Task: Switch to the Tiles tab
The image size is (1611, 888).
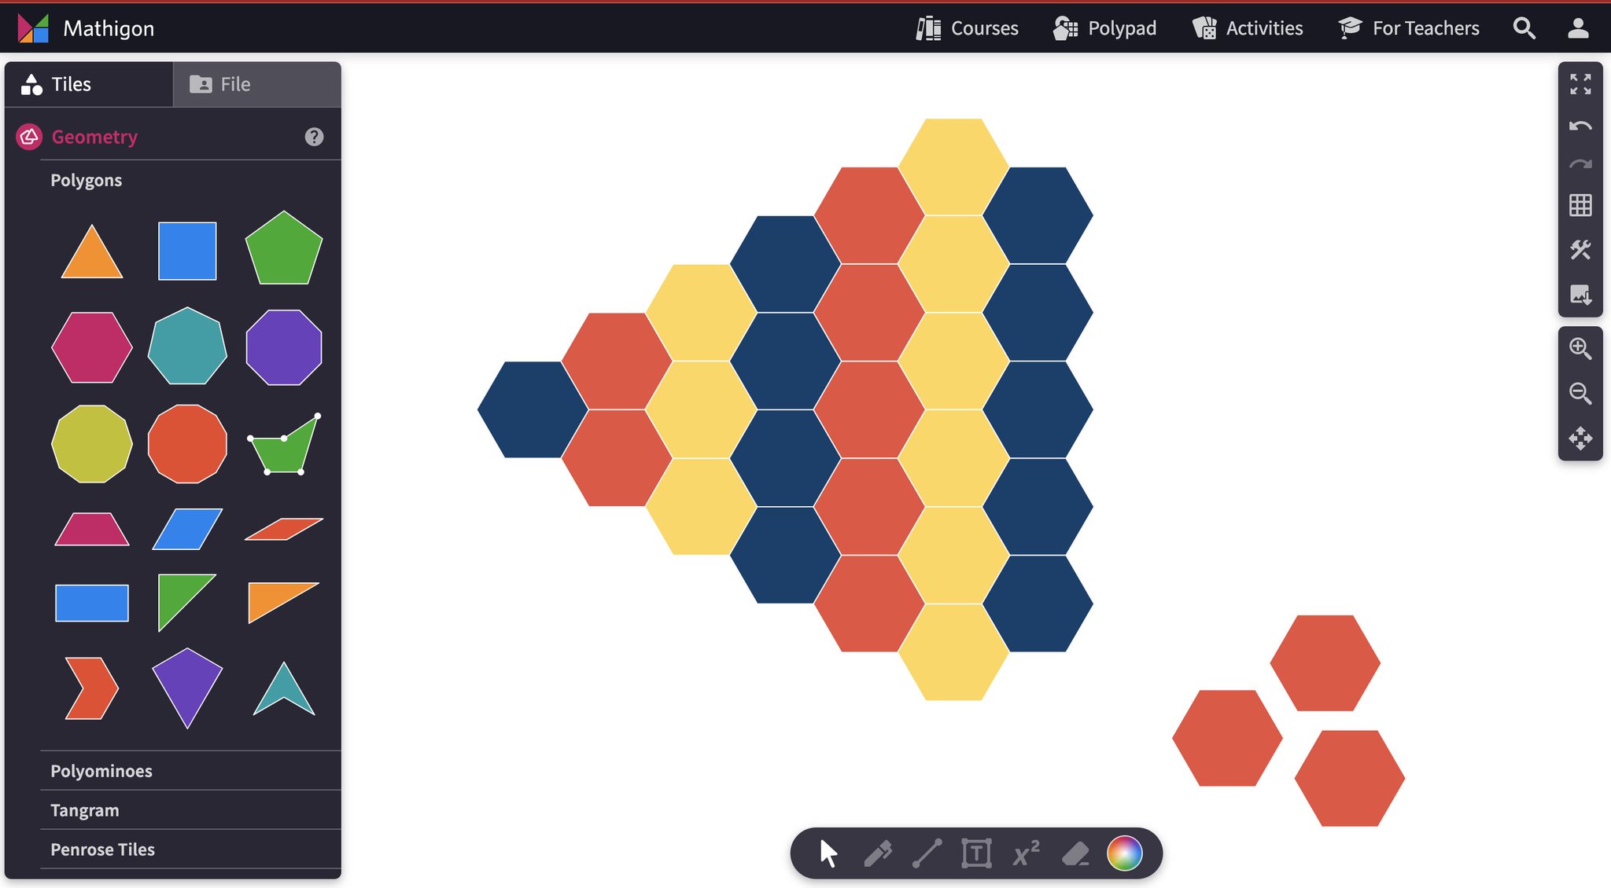Action: [70, 83]
